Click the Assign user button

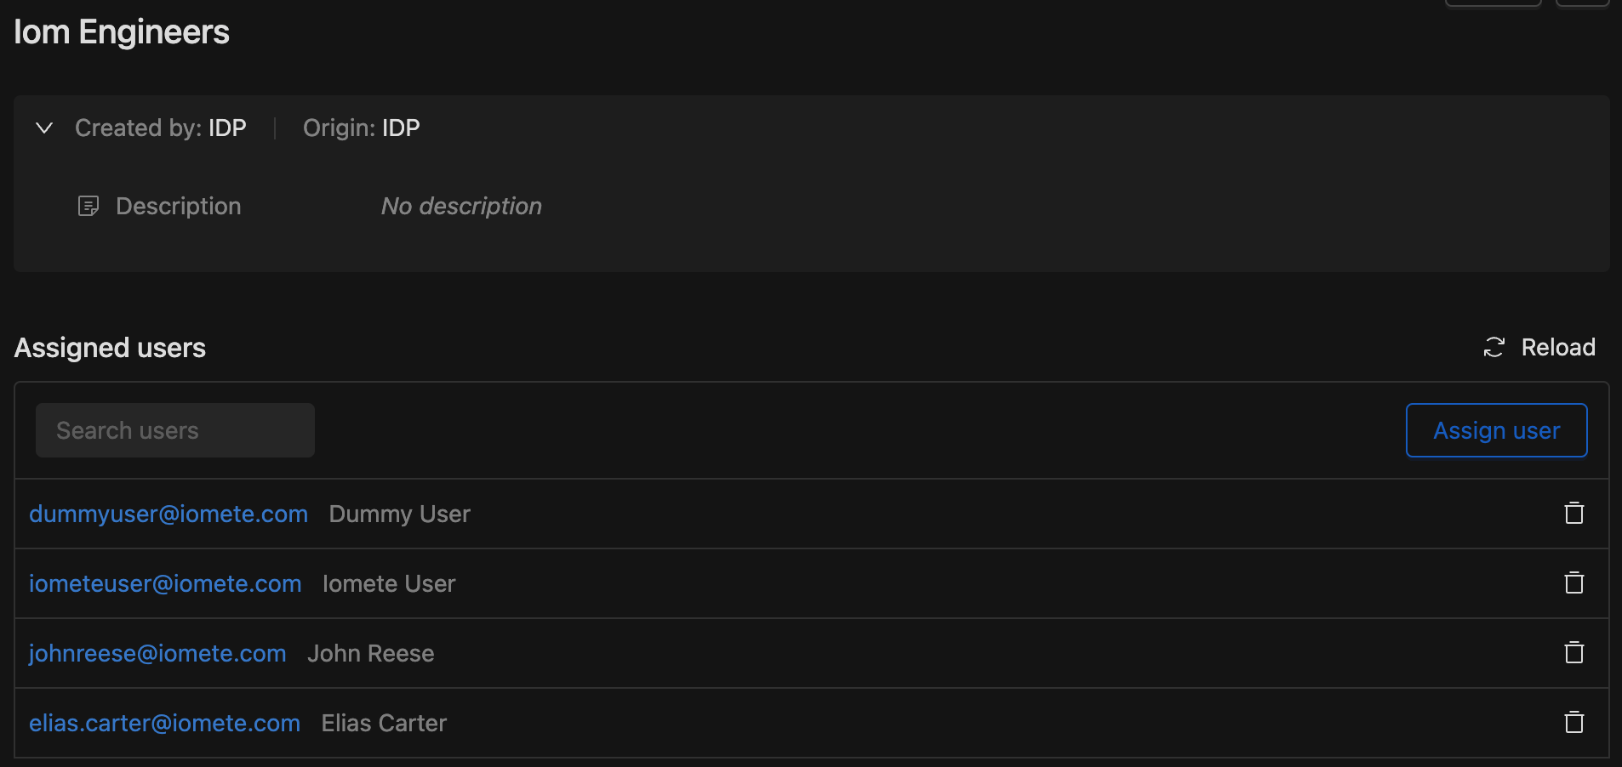[x=1496, y=430]
